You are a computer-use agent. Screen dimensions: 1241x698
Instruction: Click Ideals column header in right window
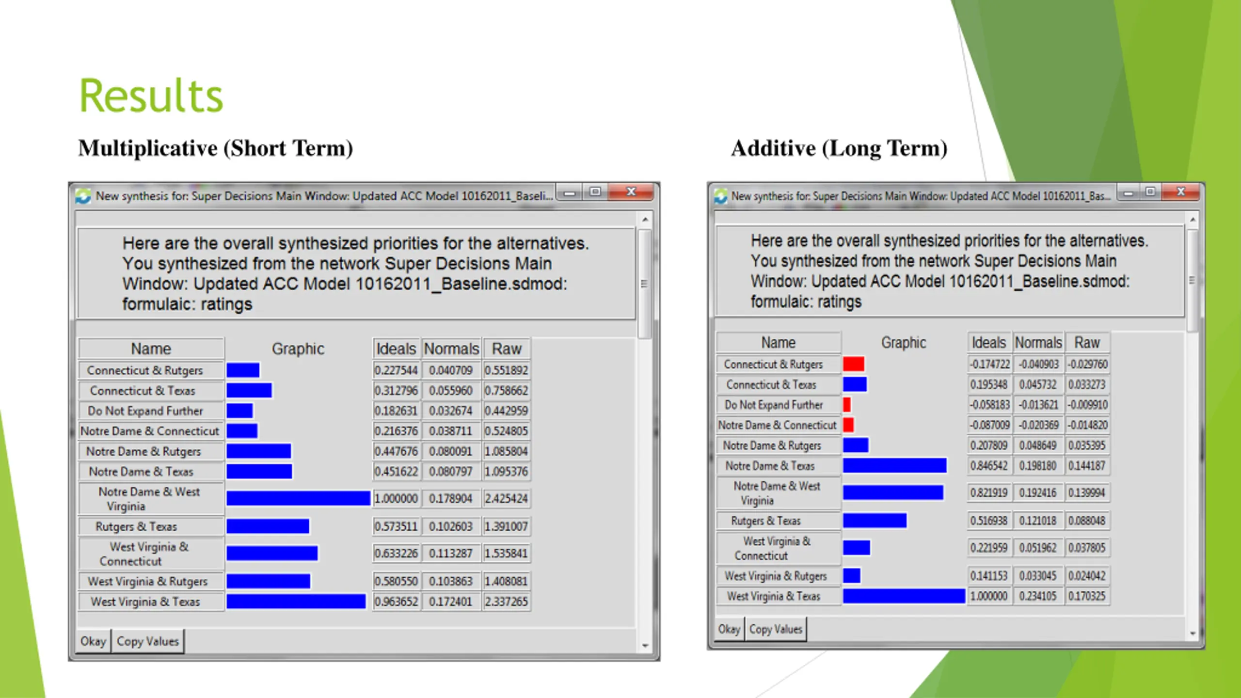click(989, 342)
